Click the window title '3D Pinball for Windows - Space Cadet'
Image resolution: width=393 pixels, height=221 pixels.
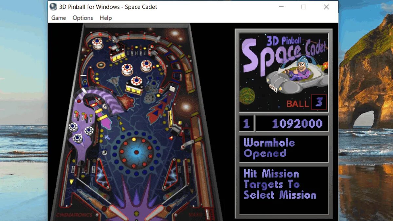[108, 7]
